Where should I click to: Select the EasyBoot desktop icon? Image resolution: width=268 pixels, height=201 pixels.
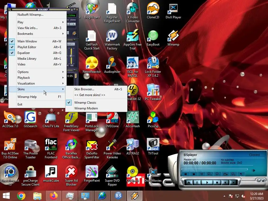coord(153,38)
